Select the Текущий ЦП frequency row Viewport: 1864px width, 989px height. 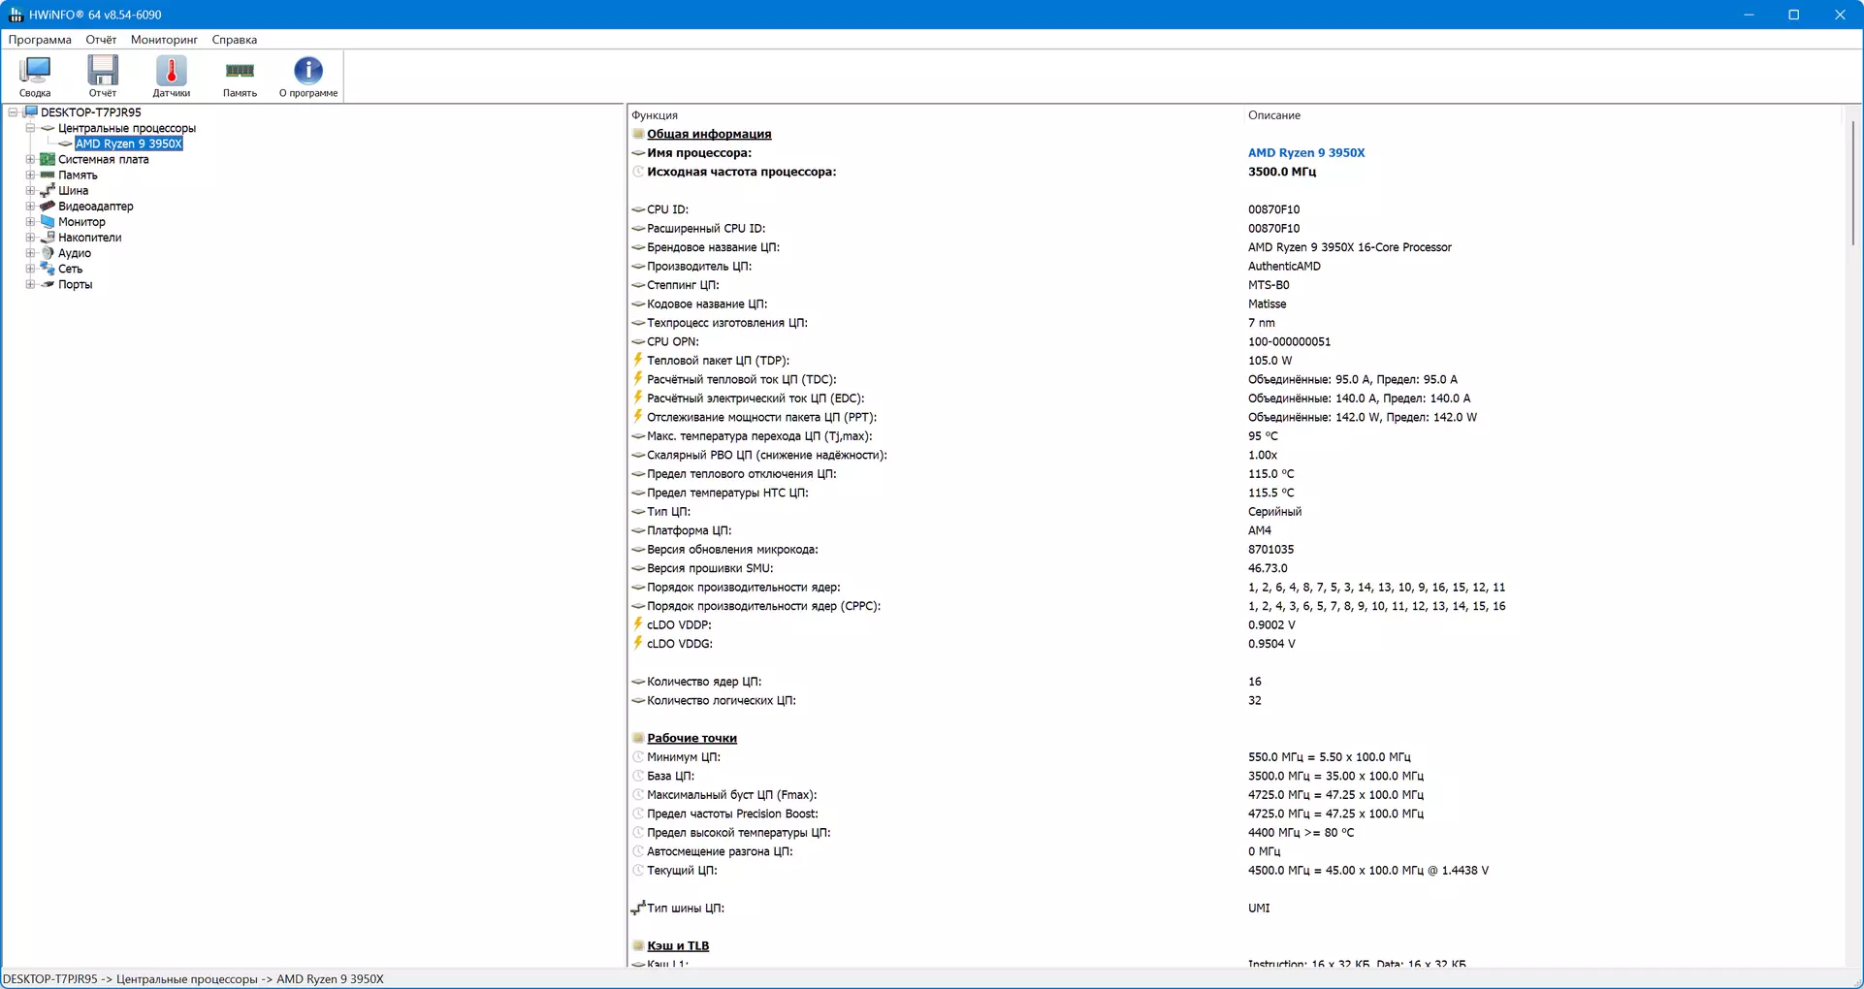(x=1235, y=871)
